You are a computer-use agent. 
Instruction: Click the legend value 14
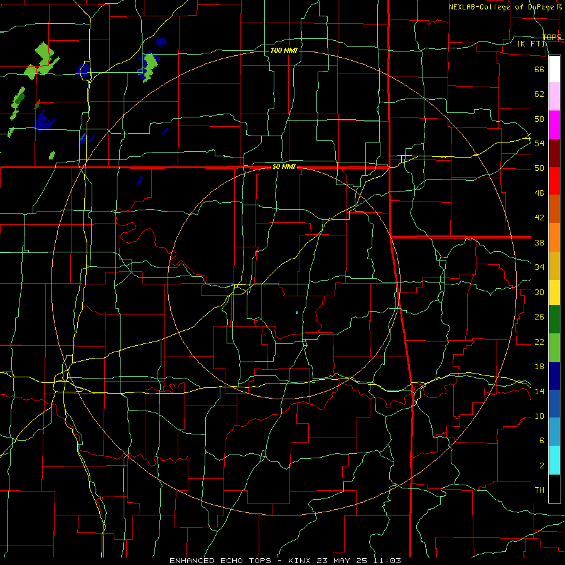[x=539, y=391]
